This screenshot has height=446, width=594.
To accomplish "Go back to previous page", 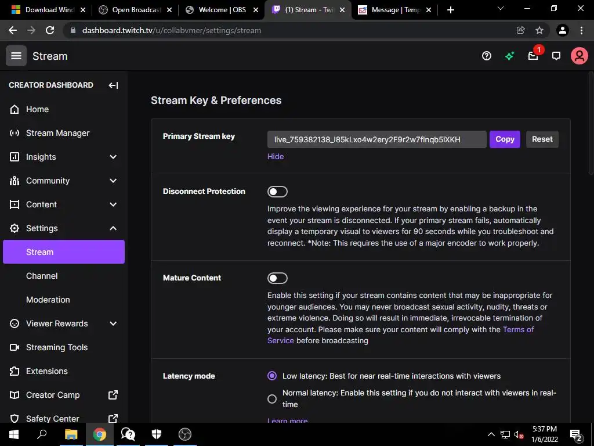I will pyautogui.click(x=13, y=30).
